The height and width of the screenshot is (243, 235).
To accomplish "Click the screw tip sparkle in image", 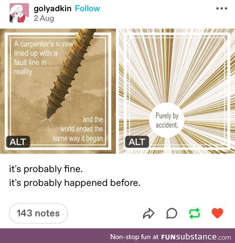I will [47, 120].
